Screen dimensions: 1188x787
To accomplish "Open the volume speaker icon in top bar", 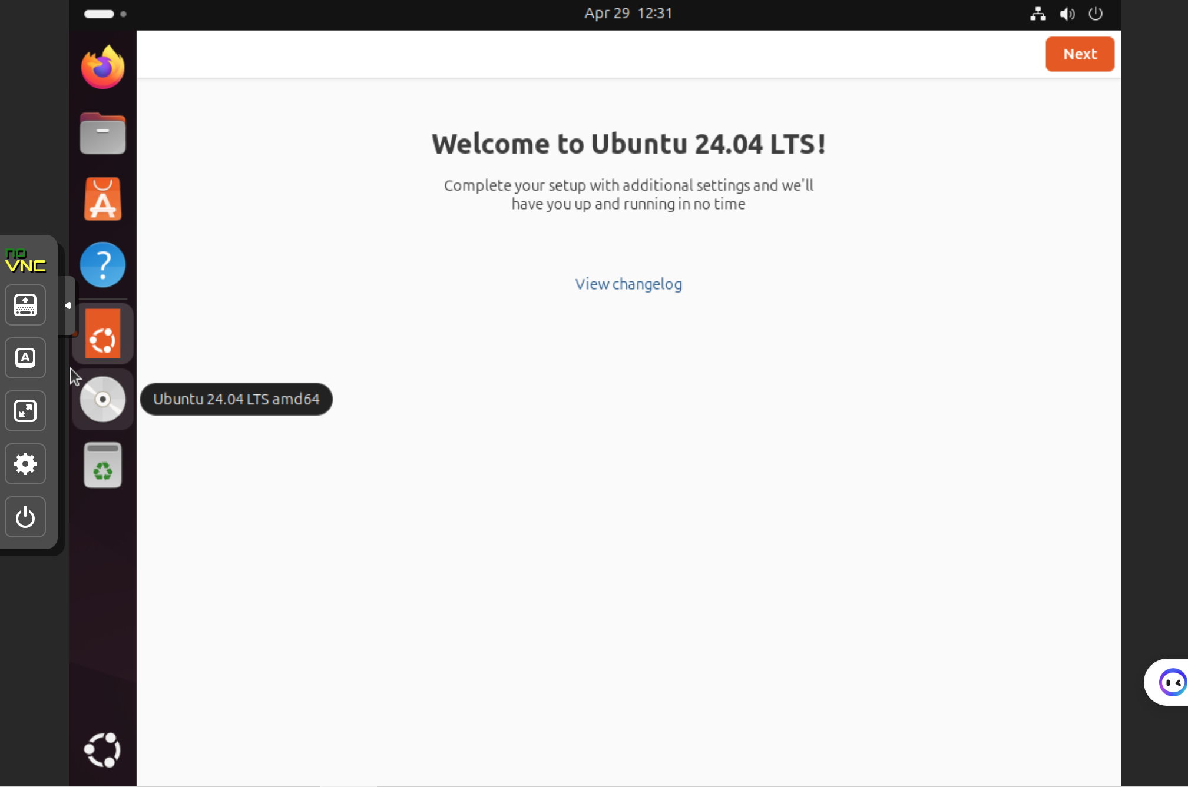I will coord(1067,14).
